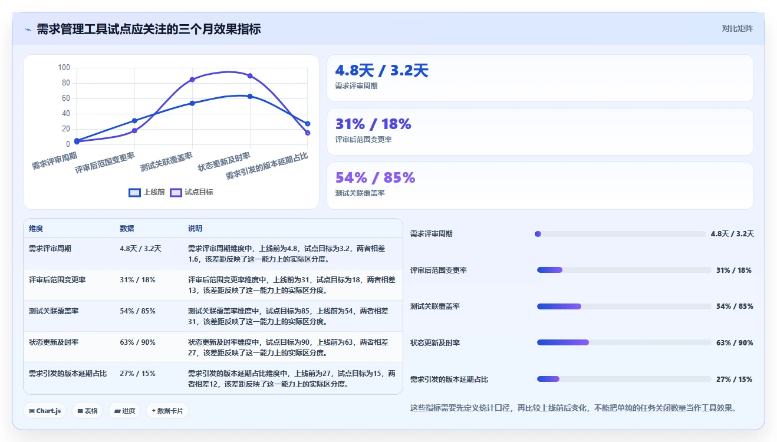
Task: Click the 测试关联覆盖率 table row name
Action: [54, 311]
